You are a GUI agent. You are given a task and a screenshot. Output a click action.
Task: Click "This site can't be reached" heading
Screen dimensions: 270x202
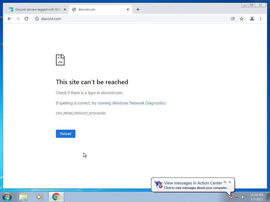[x=92, y=82]
